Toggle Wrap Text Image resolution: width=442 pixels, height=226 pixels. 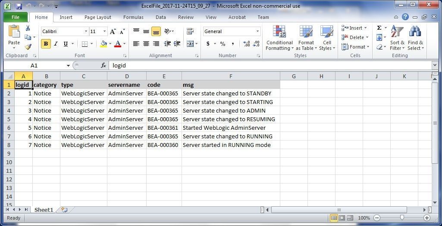click(x=190, y=31)
